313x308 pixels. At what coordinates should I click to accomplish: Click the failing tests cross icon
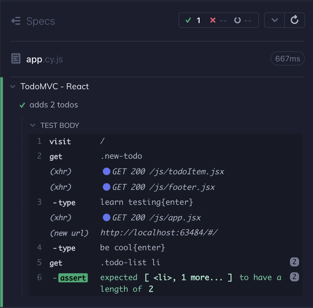tap(213, 20)
